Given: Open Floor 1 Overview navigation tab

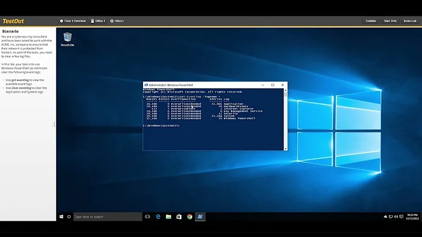Looking at the screenshot, I should [73, 21].
